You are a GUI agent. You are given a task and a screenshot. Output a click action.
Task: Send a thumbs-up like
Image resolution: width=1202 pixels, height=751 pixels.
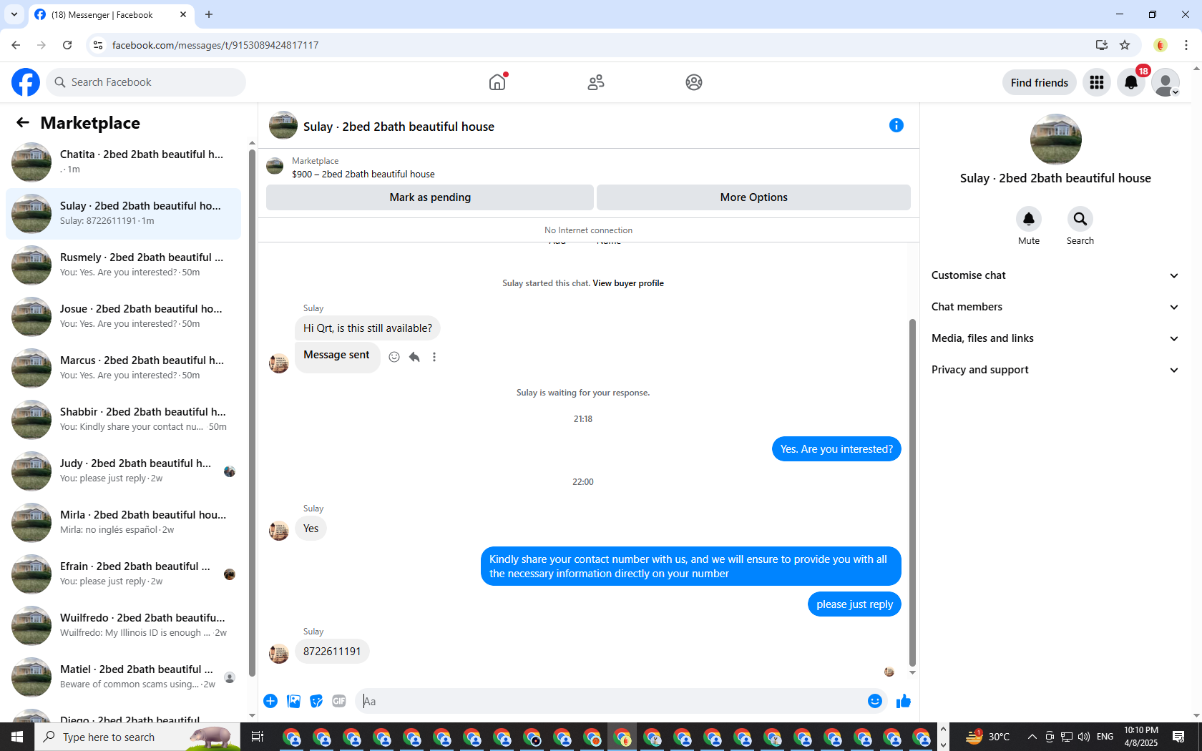coord(904,701)
